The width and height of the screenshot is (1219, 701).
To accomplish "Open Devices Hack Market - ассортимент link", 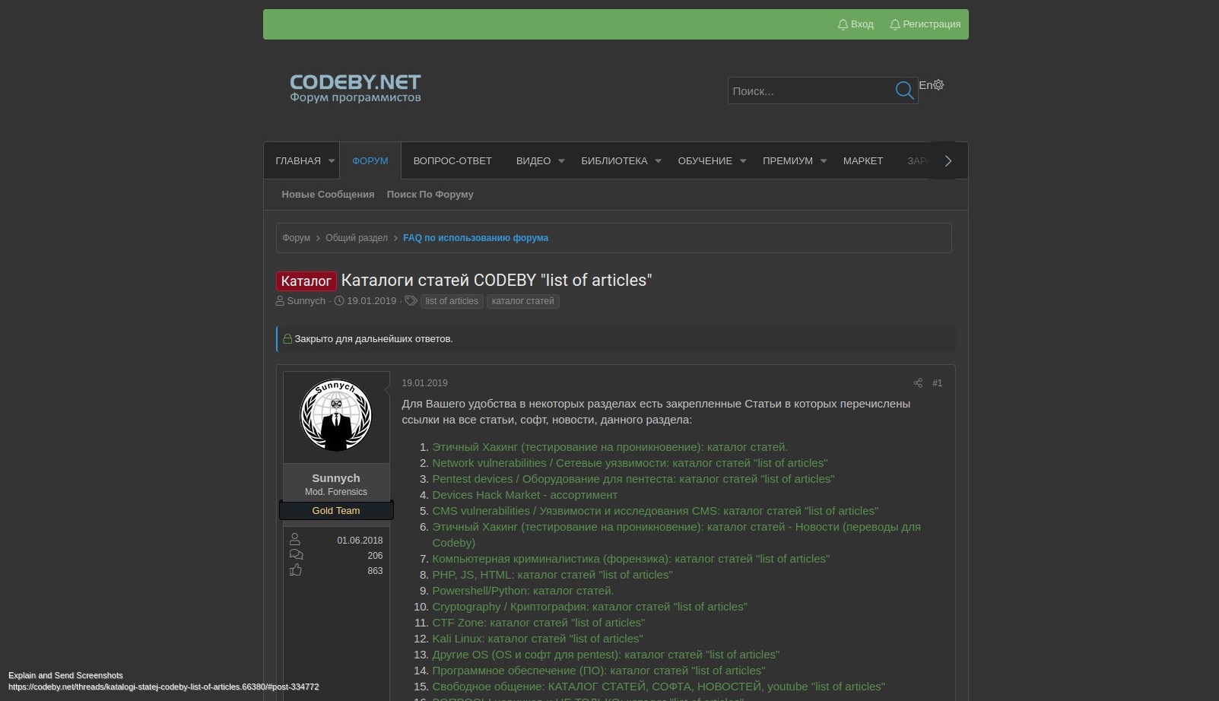I will click(525, 495).
